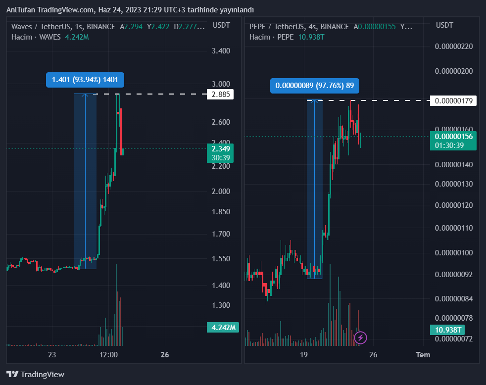Click the 12:00 label on time axis
Image resolution: width=486 pixels, height=385 pixels.
coord(108,355)
